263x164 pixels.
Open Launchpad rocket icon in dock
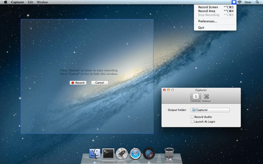coord(122,153)
